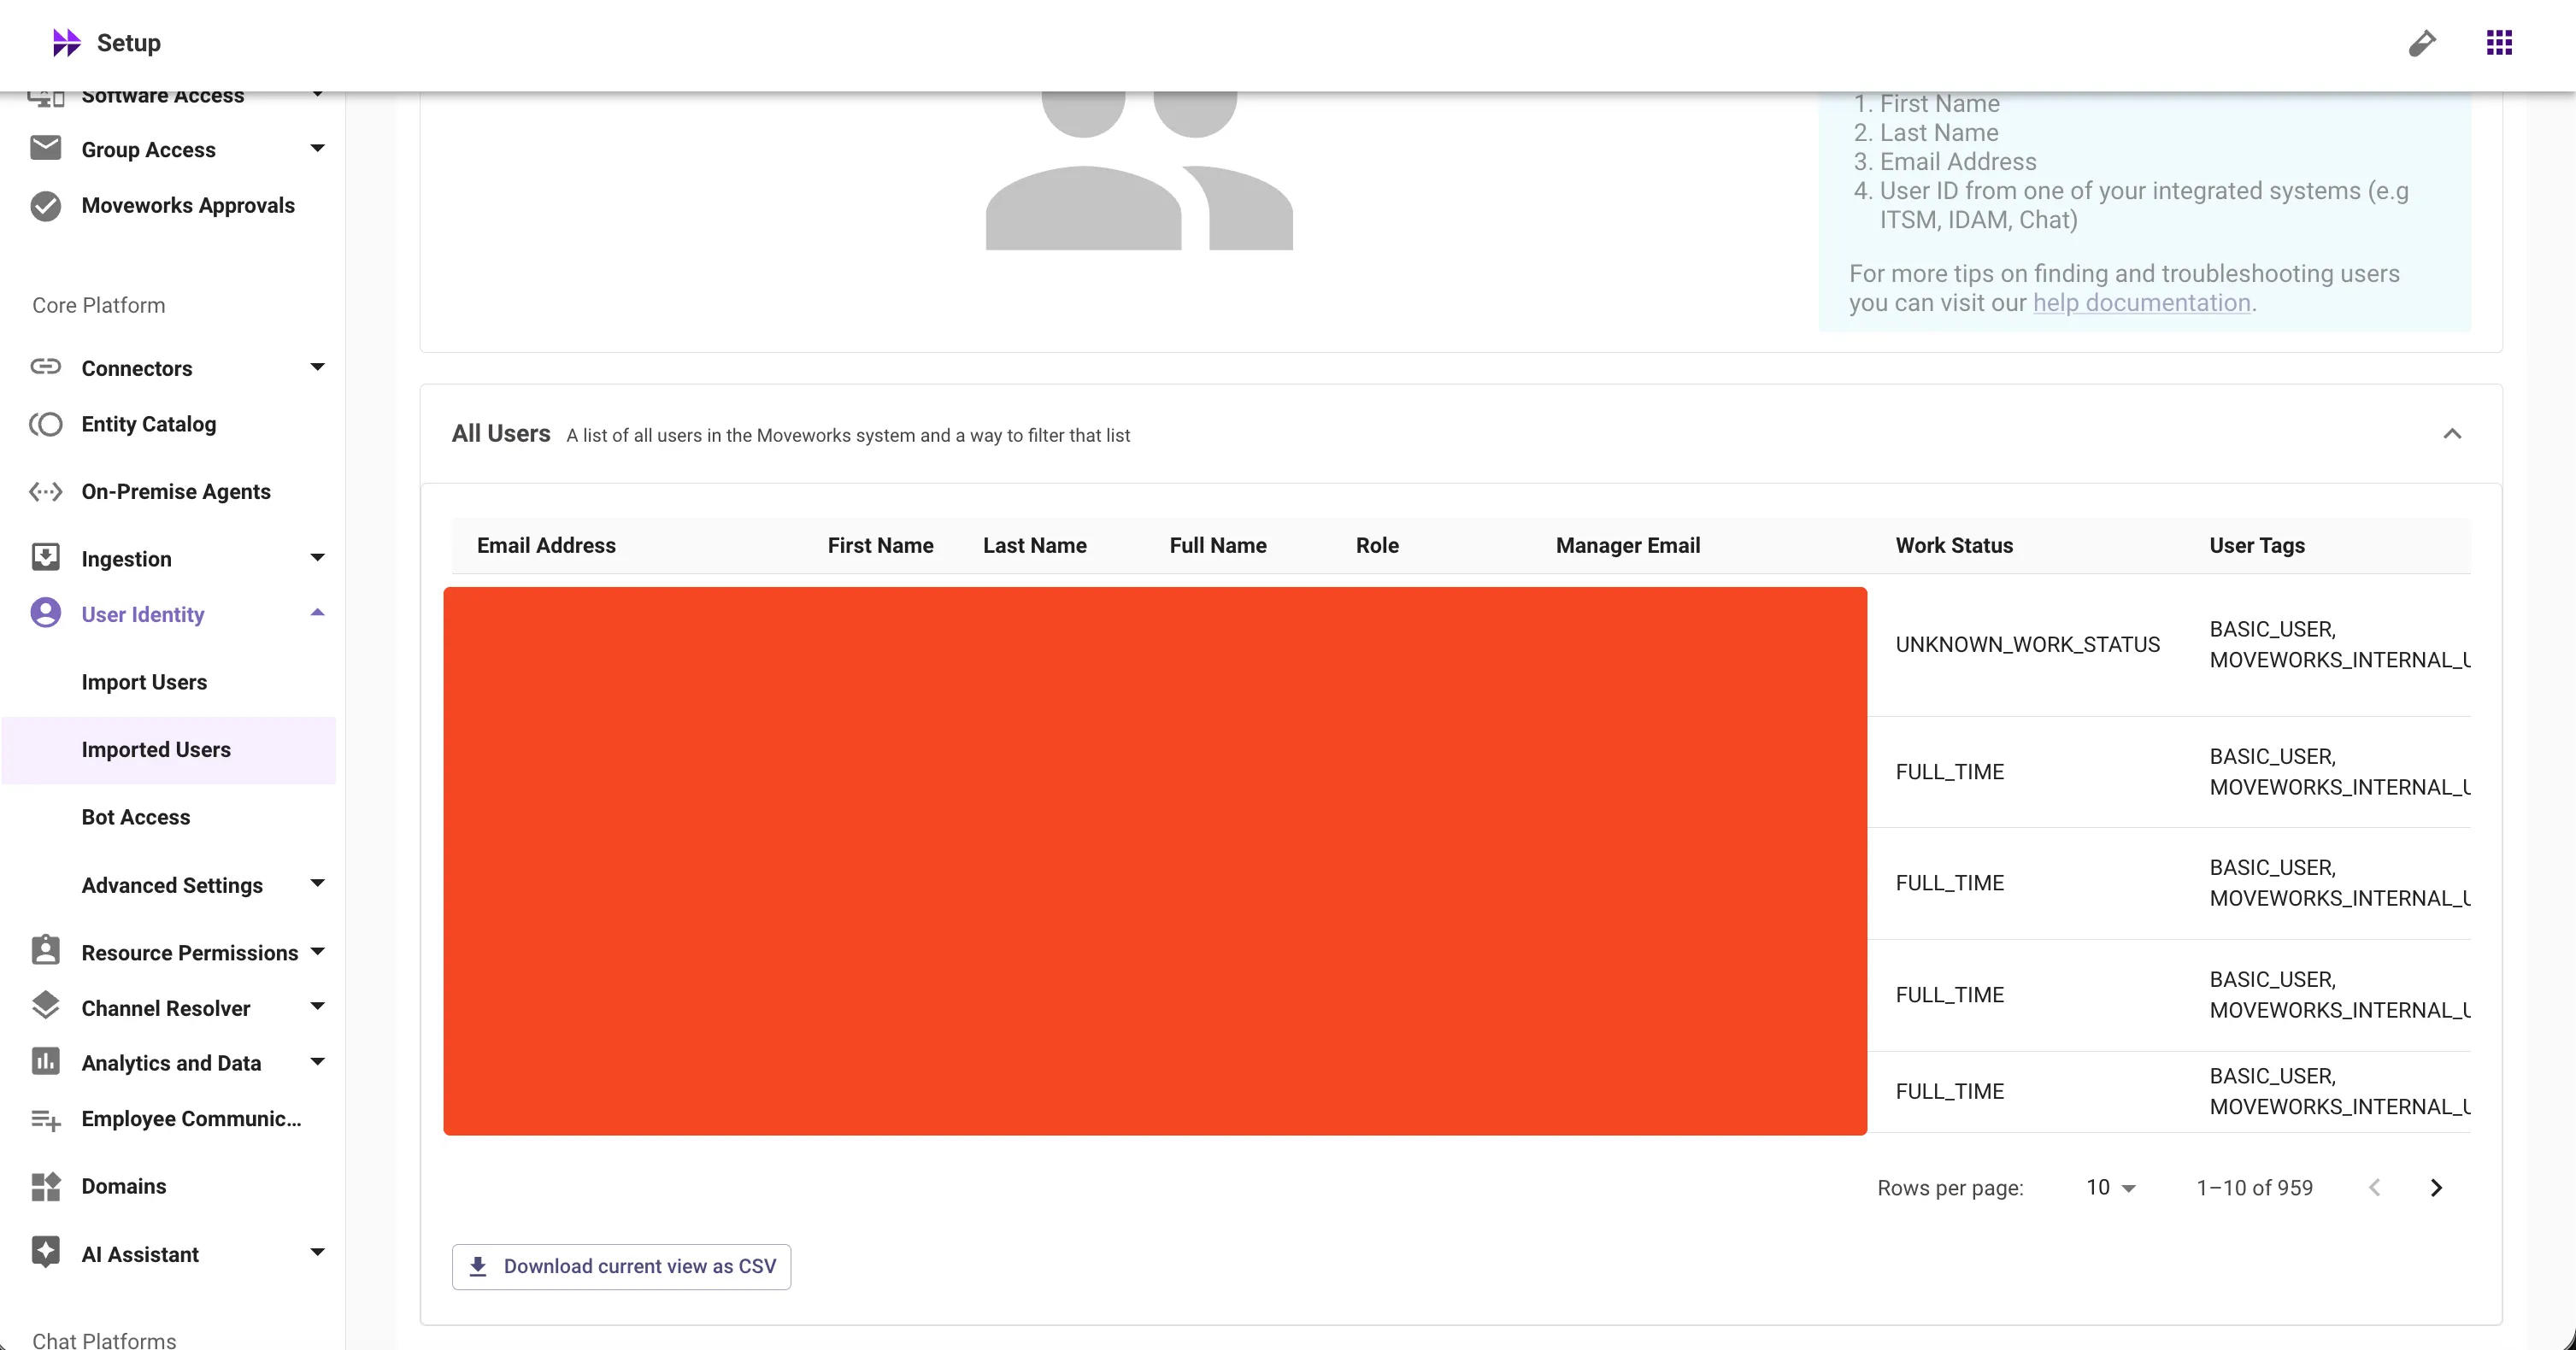Click the Moveworks logo icon
The width and height of the screenshot is (2576, 1350).
[x=66, y=42]
